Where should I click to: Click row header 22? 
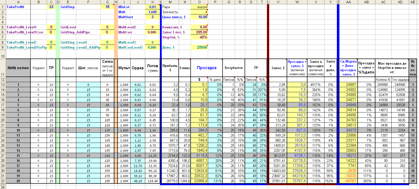point(3,130)
